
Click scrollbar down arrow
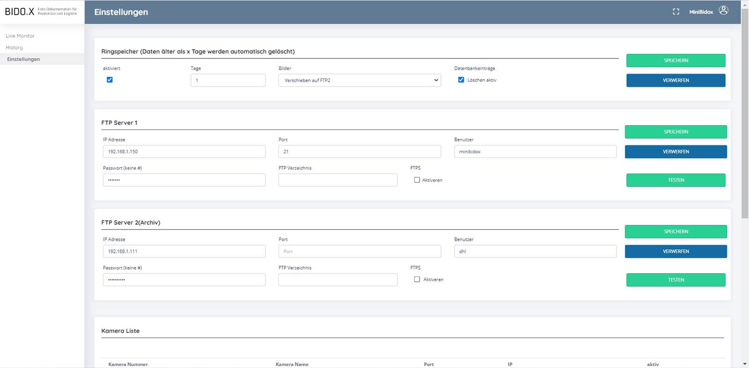point(745,364)
